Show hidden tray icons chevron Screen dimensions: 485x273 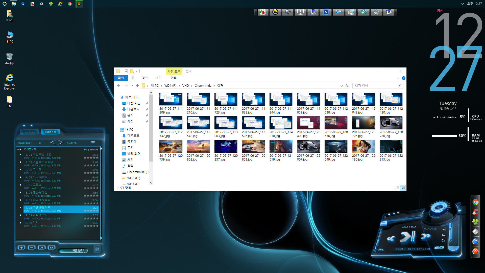[462, 4]
